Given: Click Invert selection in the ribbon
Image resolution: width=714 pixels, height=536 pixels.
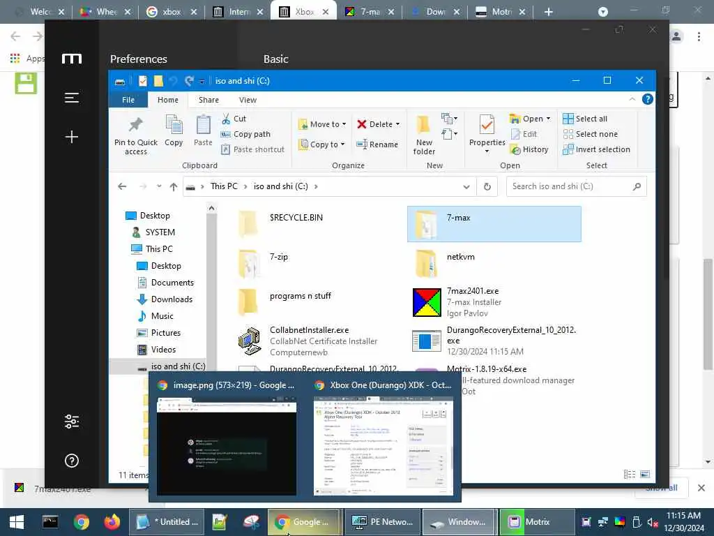Looking at the screenshot, I should pos(597,149).
